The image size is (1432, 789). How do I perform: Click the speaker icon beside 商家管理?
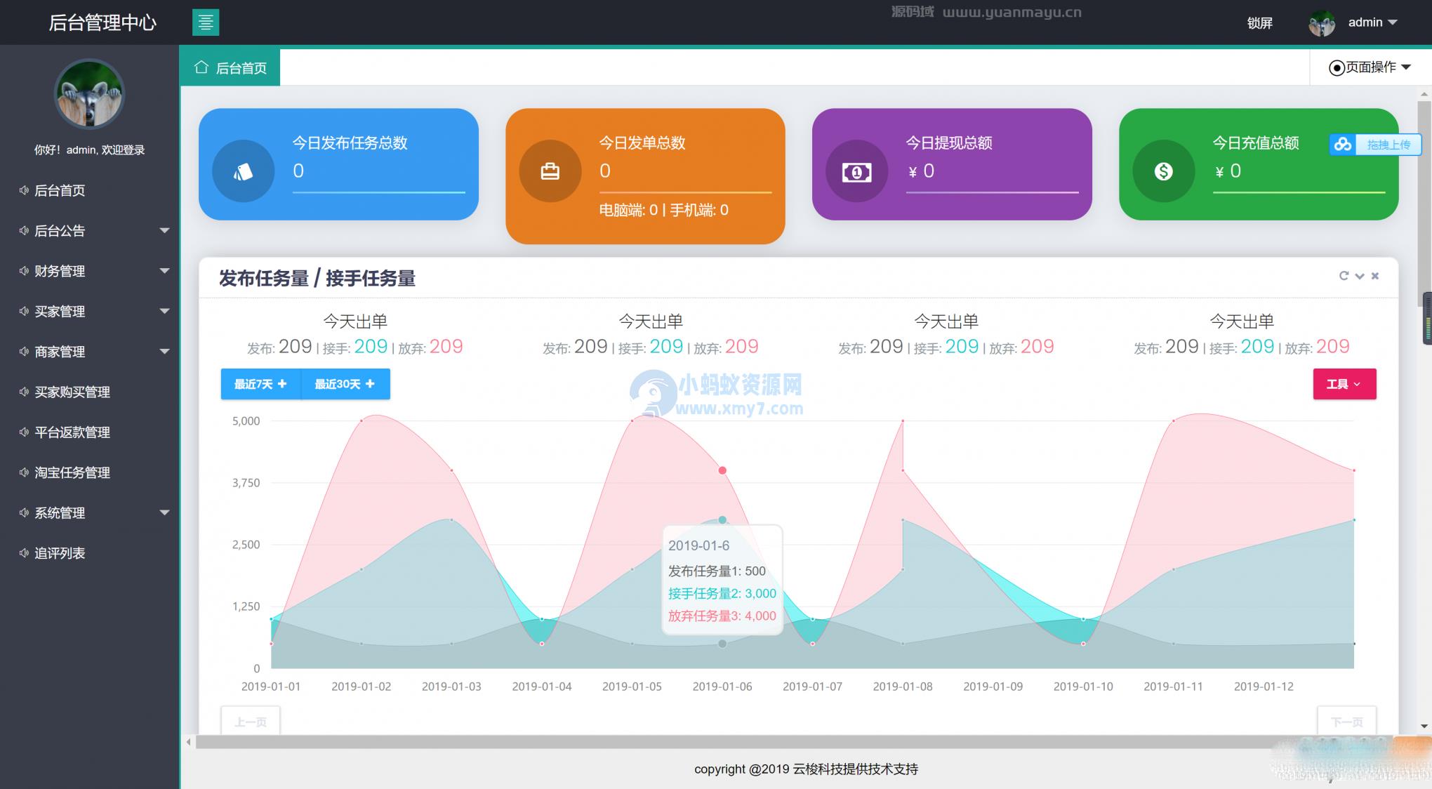[24, 352]
